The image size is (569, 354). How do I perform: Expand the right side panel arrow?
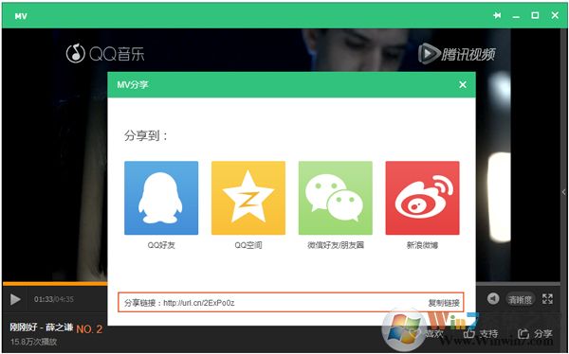tap(564, 192)
